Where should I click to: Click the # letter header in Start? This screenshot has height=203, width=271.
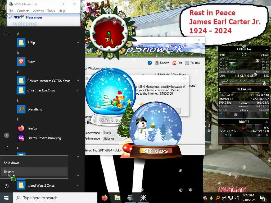tap(18, 34)
